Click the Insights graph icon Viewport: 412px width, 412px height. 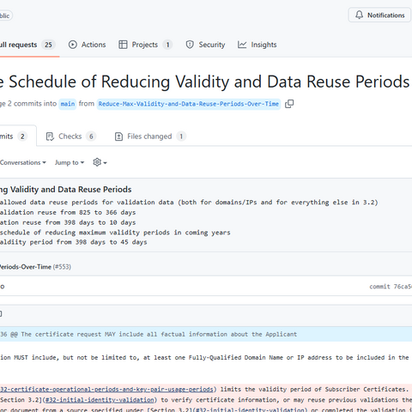[x=242, y=45]
